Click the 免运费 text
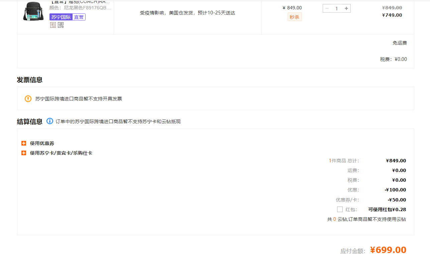Viewport: 430px width, 254px height. click(x=400, y=43)
